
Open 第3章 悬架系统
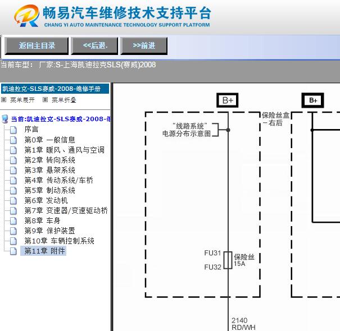(x=49, y=170)
